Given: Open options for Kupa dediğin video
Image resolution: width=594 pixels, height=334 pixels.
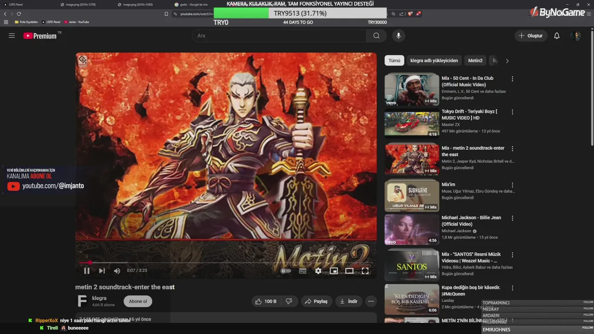Looking at the screenshot, I should (x=512, y=288).
